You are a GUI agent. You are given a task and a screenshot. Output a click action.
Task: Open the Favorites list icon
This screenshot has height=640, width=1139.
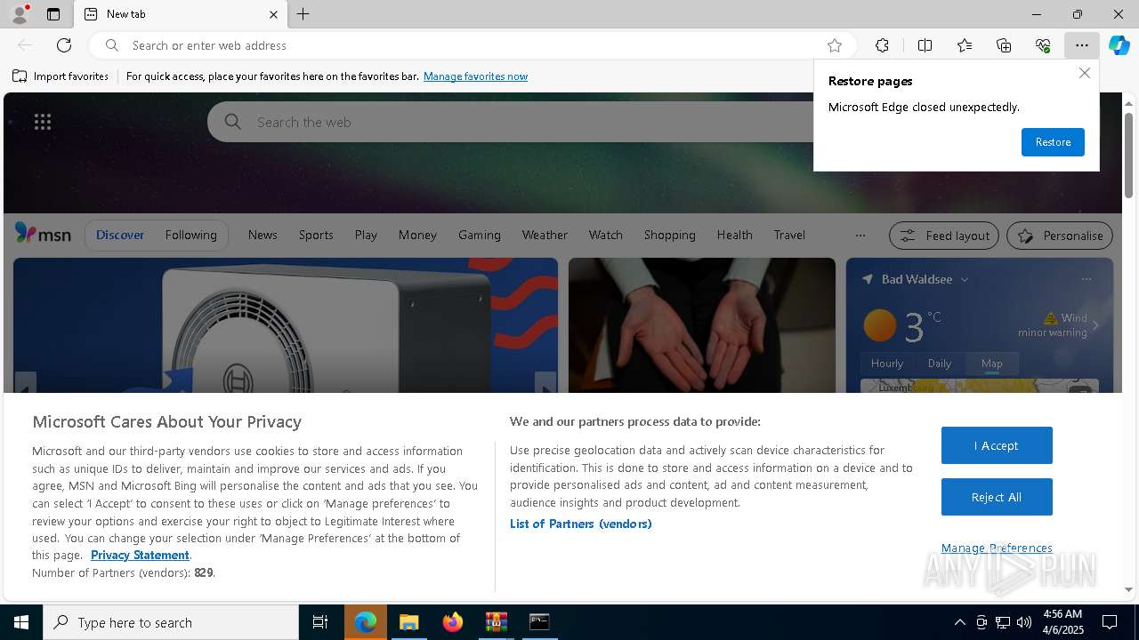[965, 45]
